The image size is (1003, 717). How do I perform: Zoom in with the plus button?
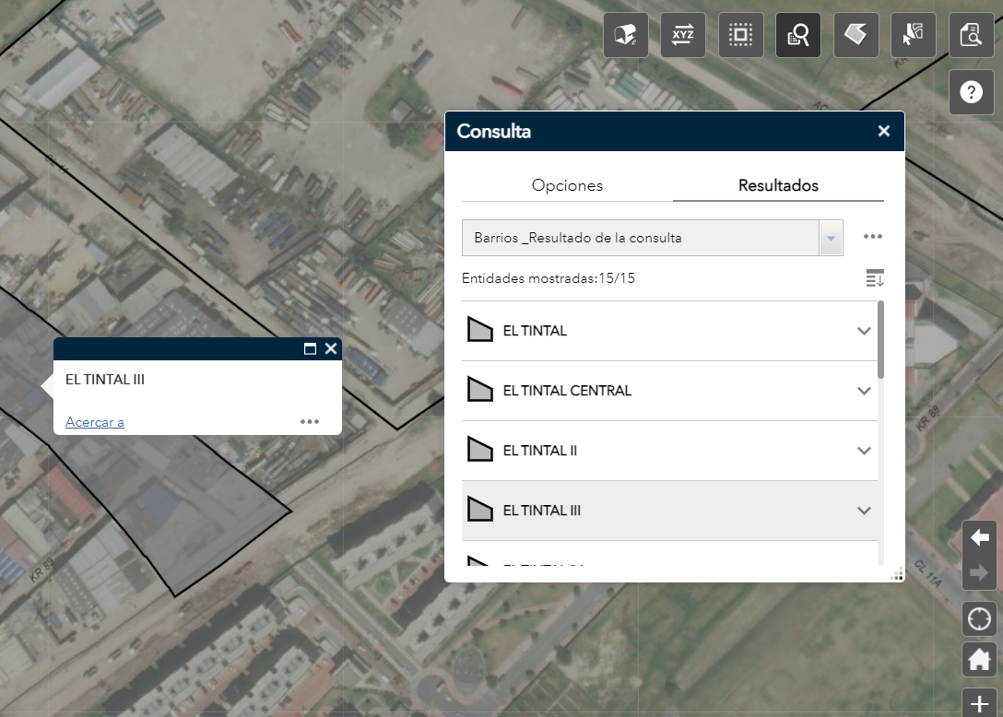pos(979,702)
